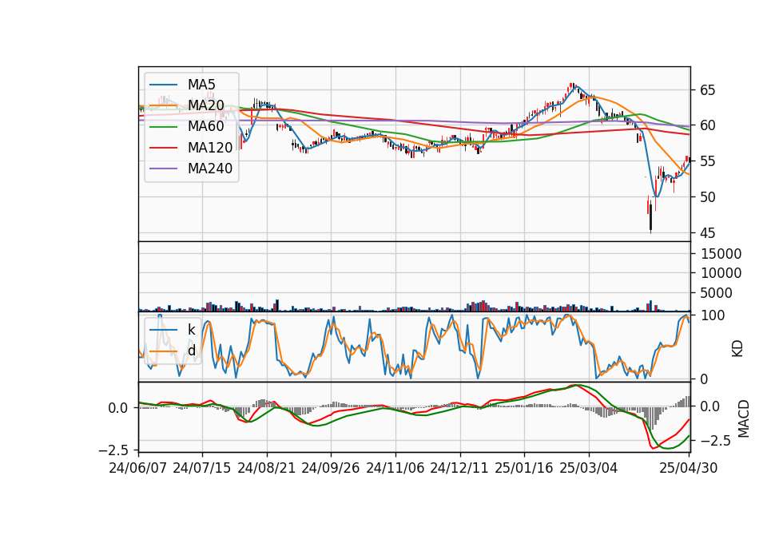
Task: Click the 50 price axis label
Action: pos(707,197)
